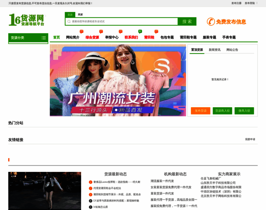The width and height of the screenshot is (266, 210).
Task: Open merchant 盛通四方数字商品市场股份有限
Action: (221, 187)
